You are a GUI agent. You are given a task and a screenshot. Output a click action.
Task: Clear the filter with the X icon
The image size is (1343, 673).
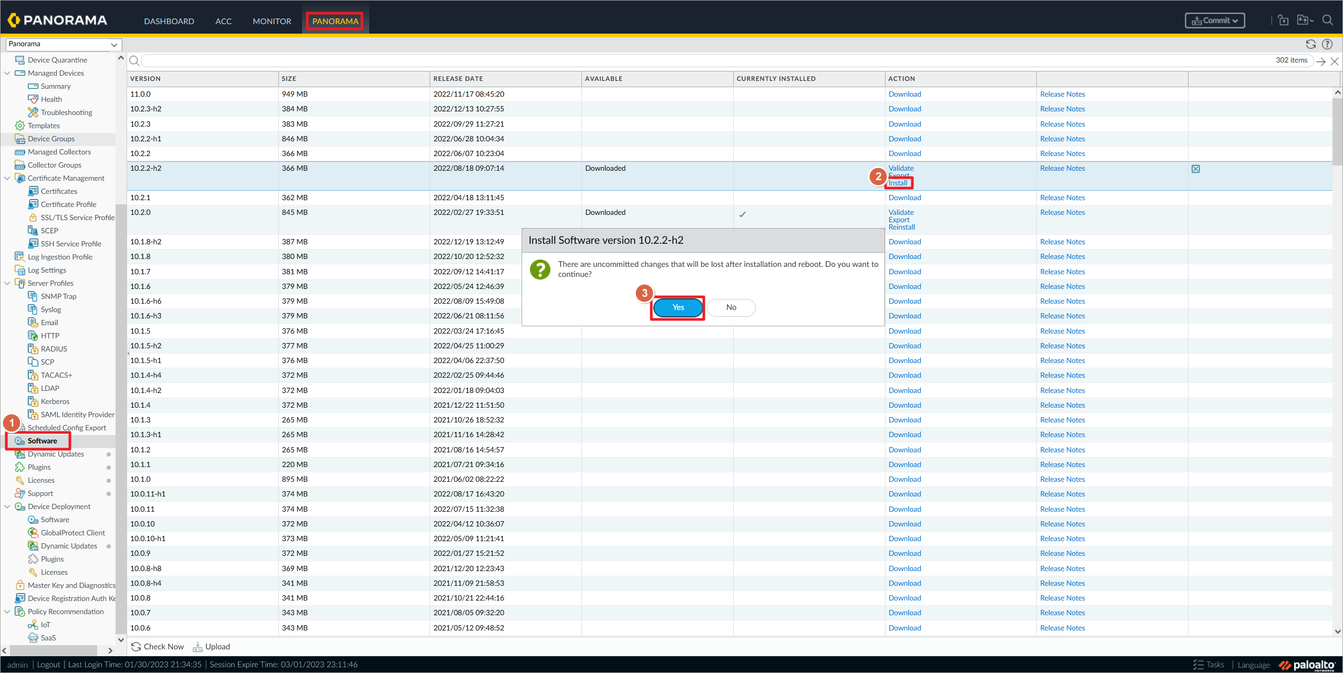pyautogui.click(x=1334, y=61)
